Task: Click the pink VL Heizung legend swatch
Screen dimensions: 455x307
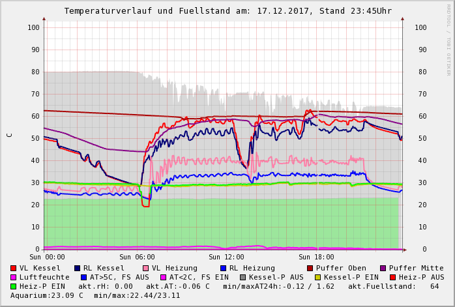Action: tap(145, 268)
